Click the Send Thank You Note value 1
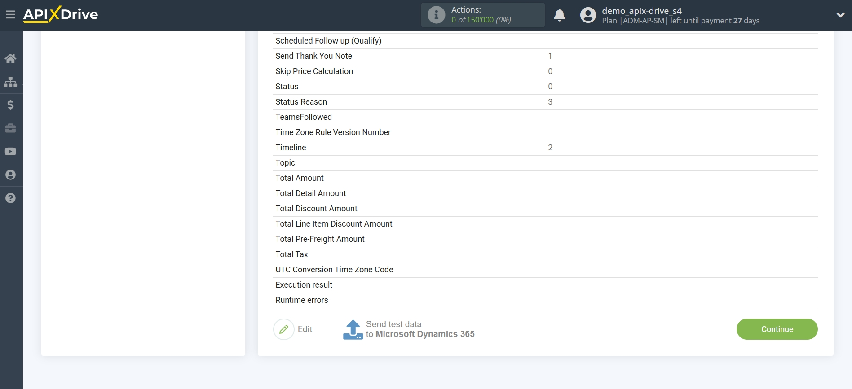852x389 pixels. pos(550,56)
